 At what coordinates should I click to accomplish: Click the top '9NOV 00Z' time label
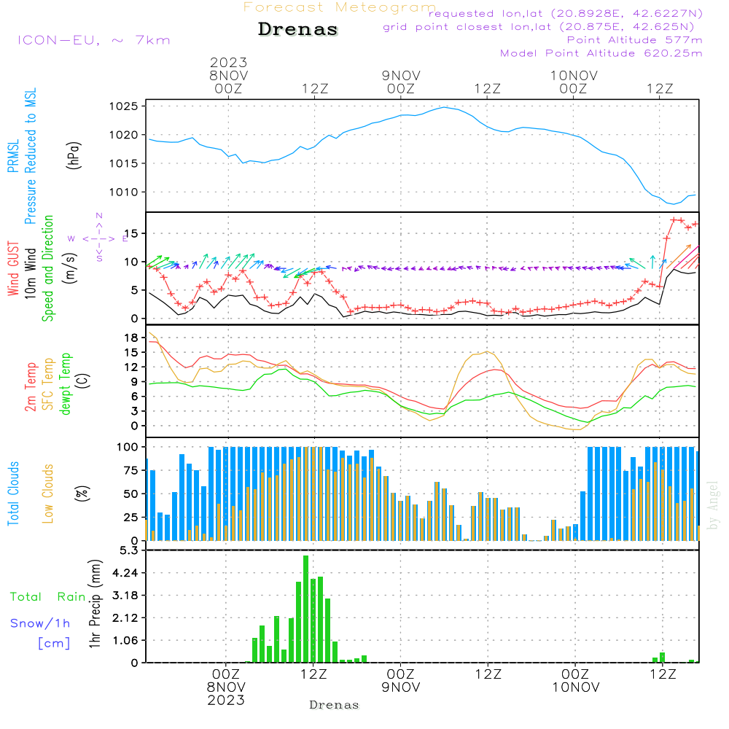(x=401, y=82)
